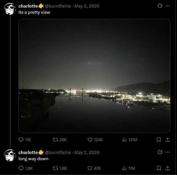Screen dimensions: 177x175
Task: Open the night river photo
Action: (94, 76)
